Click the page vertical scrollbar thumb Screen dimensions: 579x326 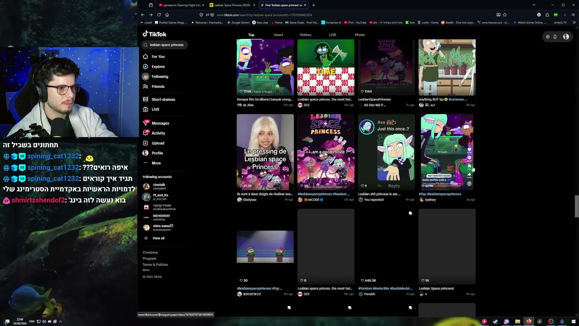(x=576, y=206)
